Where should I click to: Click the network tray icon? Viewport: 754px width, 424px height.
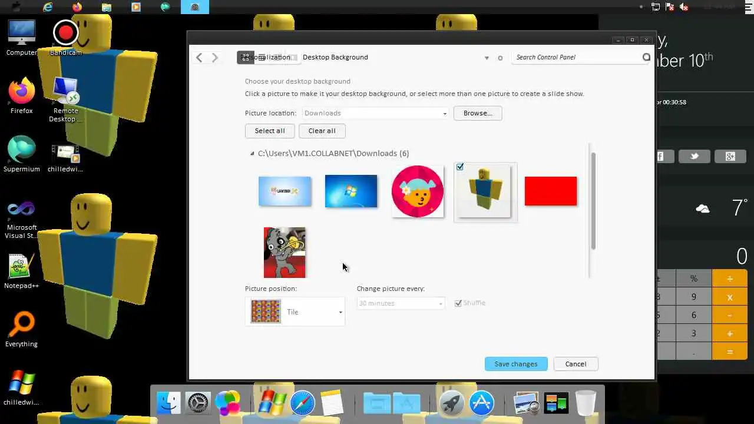point(656,7)
